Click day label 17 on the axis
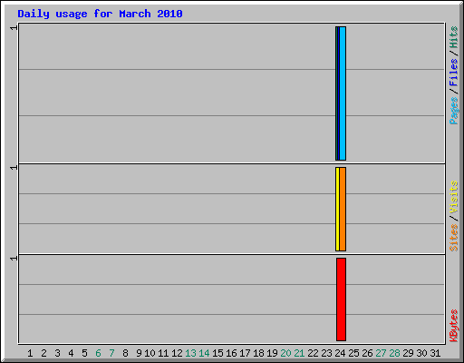 (245, 353)
